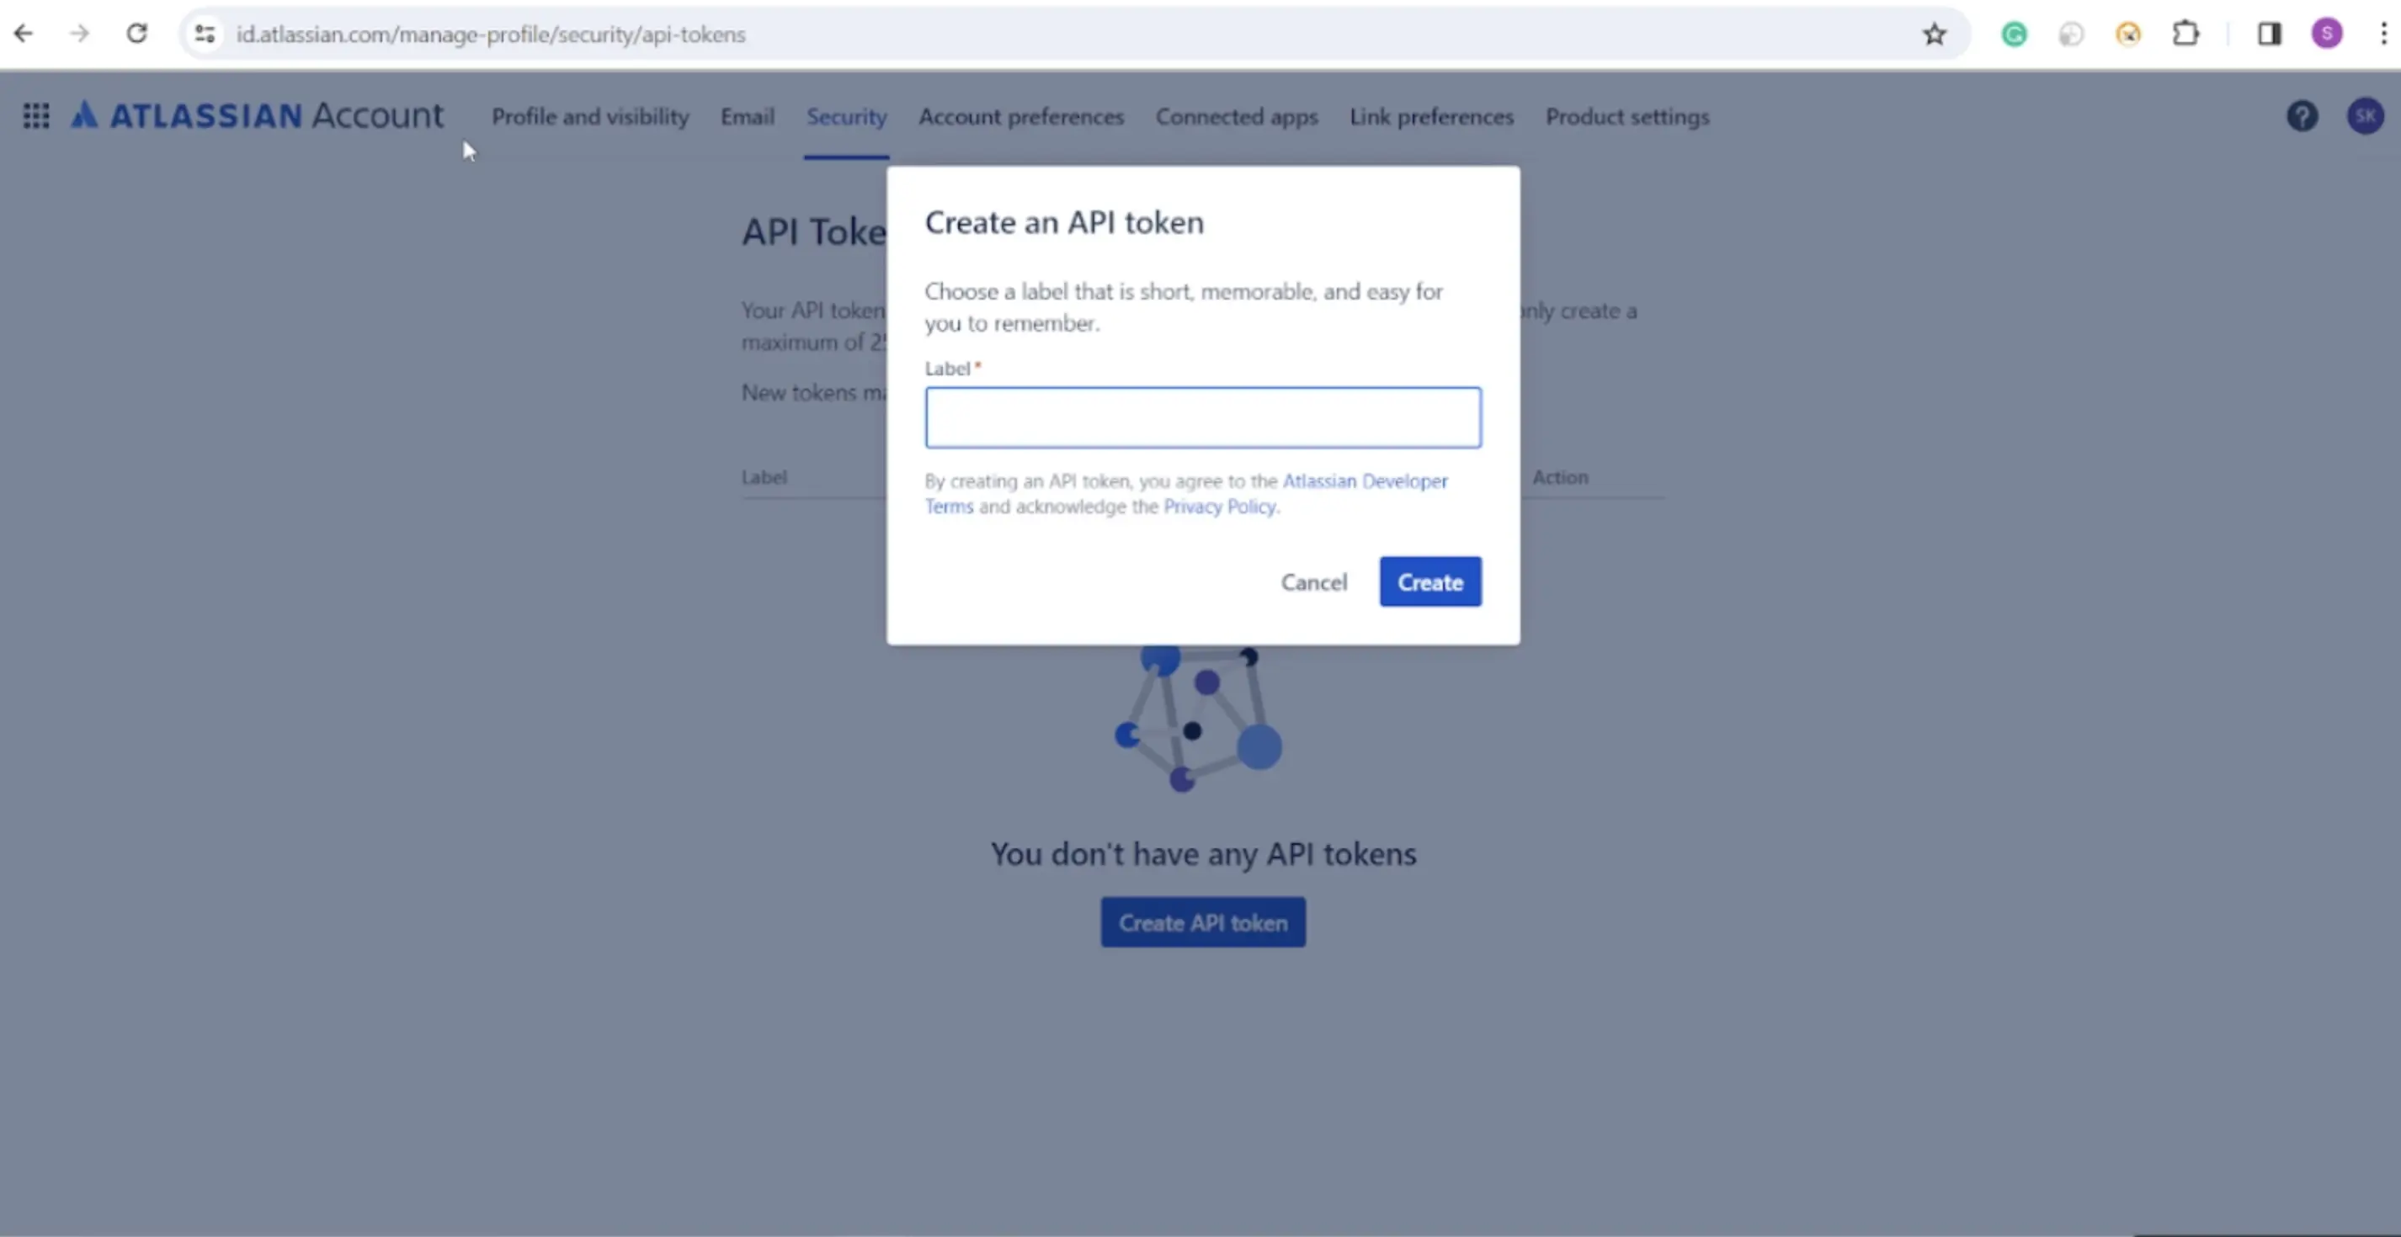
Task: Open the Grammarly extension icon
Action: pyautogui.click(x=2015, y=35)
